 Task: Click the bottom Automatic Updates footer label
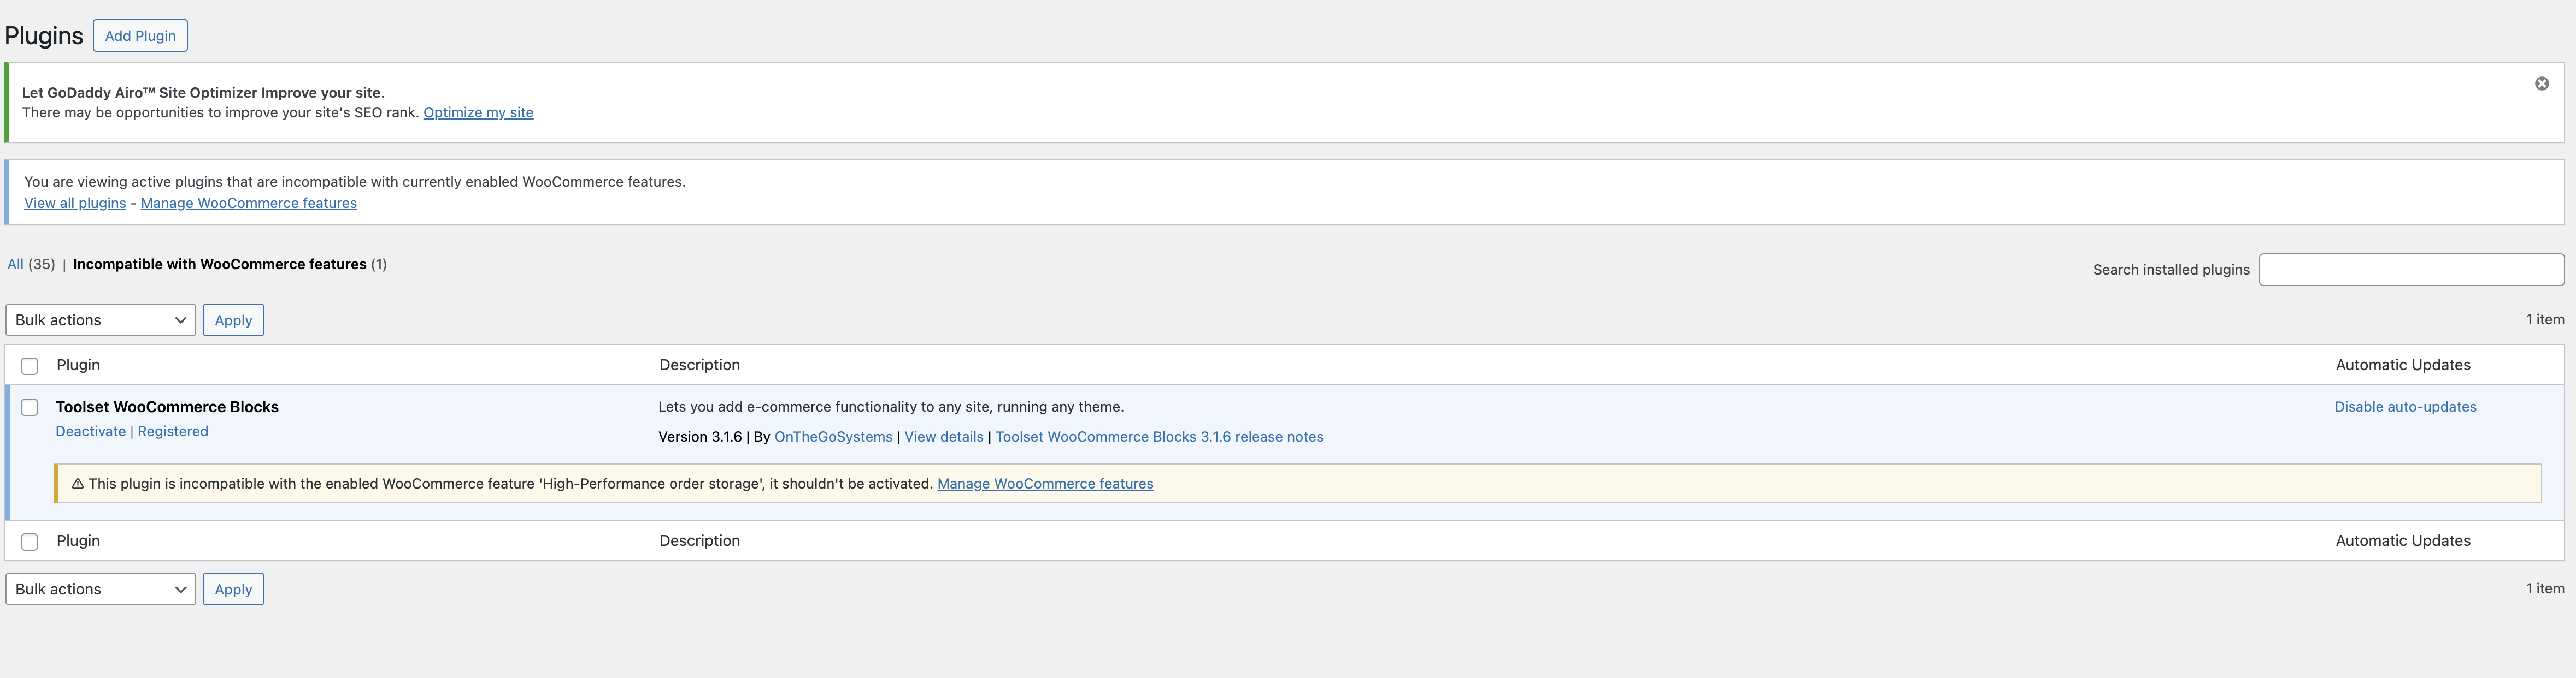coord(2402,541)
